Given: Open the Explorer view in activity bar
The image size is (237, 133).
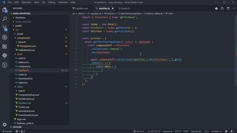Looking at the screenshot, I should [4, 10].
